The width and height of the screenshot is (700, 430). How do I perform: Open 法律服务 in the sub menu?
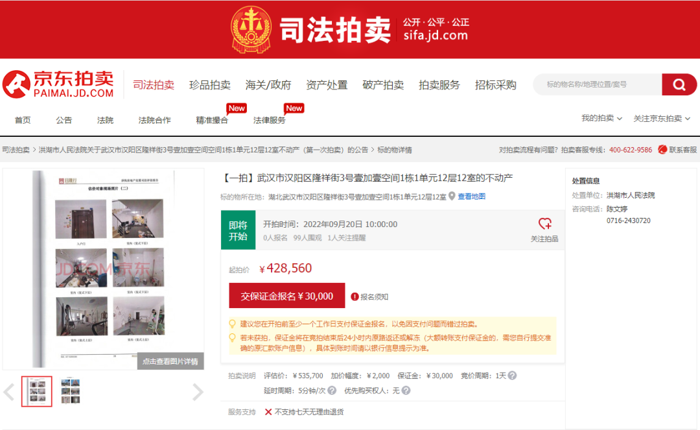[x=269, y=120]
